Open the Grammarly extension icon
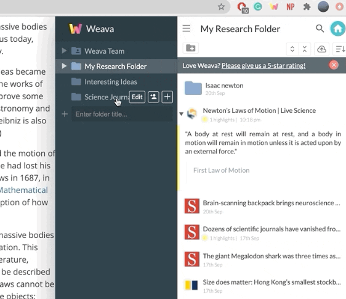 [258, 7]
